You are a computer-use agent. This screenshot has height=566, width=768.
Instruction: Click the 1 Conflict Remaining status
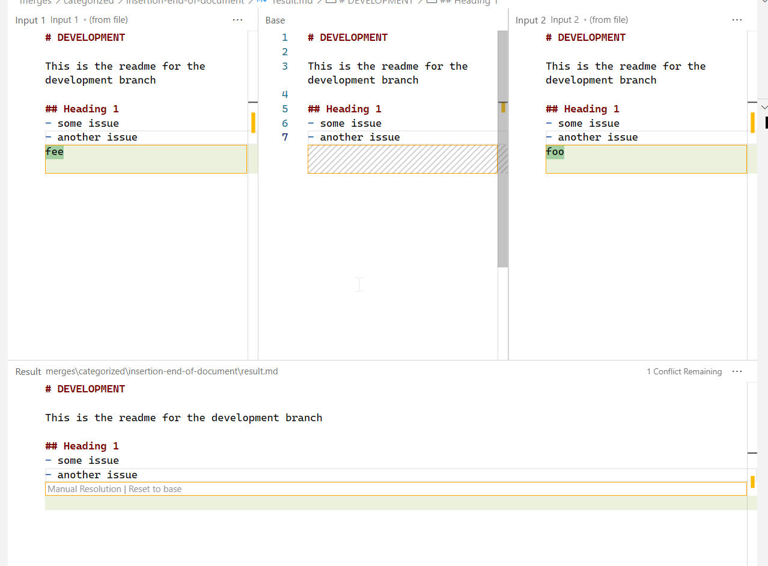(x=684, y=371)
